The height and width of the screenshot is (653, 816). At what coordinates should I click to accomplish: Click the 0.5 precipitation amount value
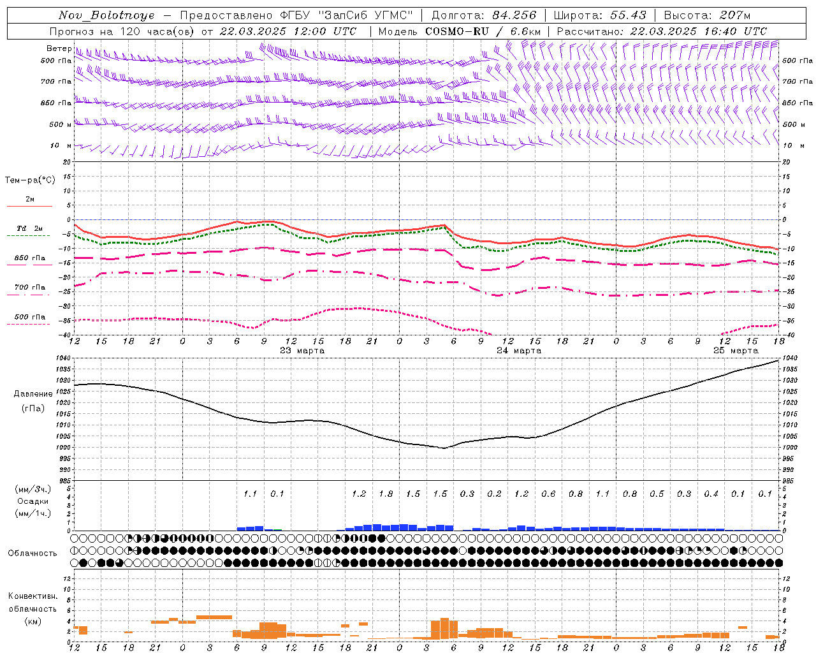[x=657, y=494]
